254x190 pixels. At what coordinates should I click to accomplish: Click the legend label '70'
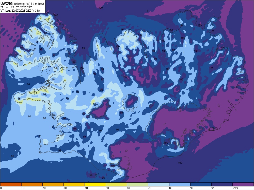pyautogui.click(x=150, y=188)
